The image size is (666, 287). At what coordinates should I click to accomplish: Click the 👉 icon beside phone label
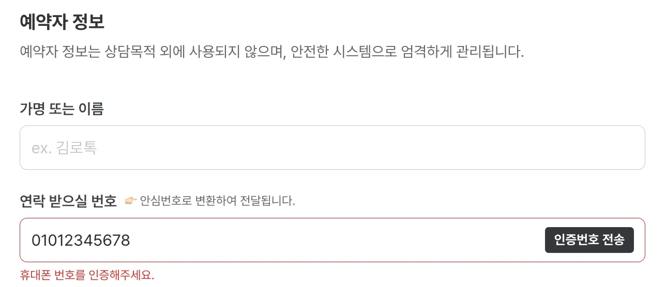[x=131, y=201]
